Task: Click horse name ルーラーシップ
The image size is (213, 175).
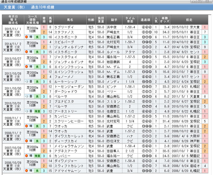Action: coord(66,82)
